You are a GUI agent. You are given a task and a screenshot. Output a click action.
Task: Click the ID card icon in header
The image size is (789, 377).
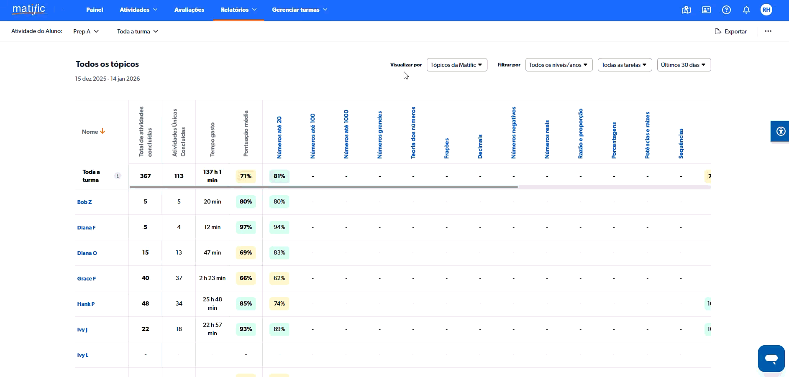pos(706,10)
